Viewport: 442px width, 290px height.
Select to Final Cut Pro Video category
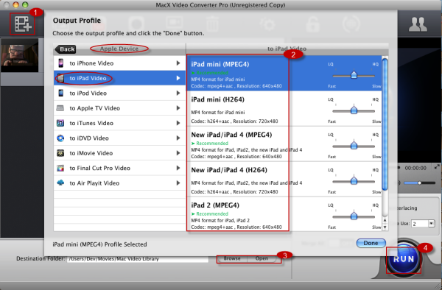click(119, 168)
